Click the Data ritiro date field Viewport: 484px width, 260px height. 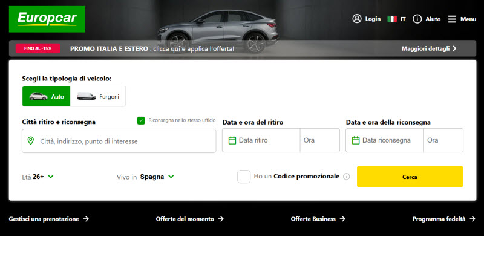[x=261, y=140]
